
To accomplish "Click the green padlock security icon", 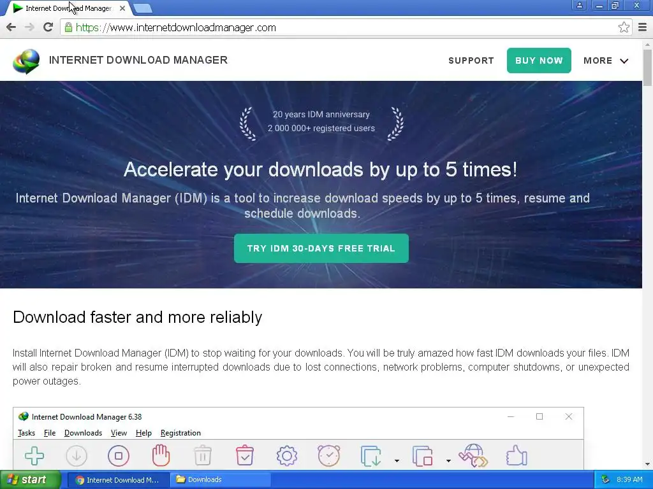I will (68, 27).
